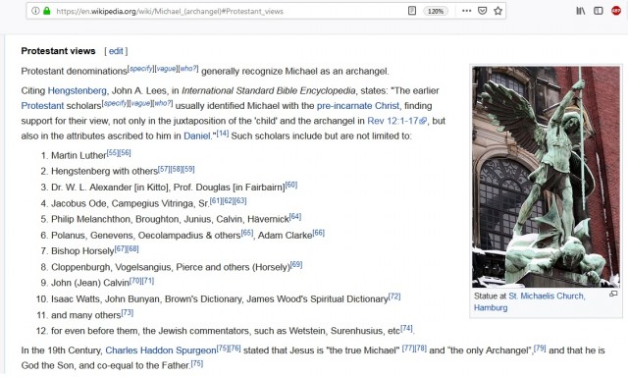Open the Library toolbar icon
Viewport: 628px width, 377px height.
[x=580, y=11]
